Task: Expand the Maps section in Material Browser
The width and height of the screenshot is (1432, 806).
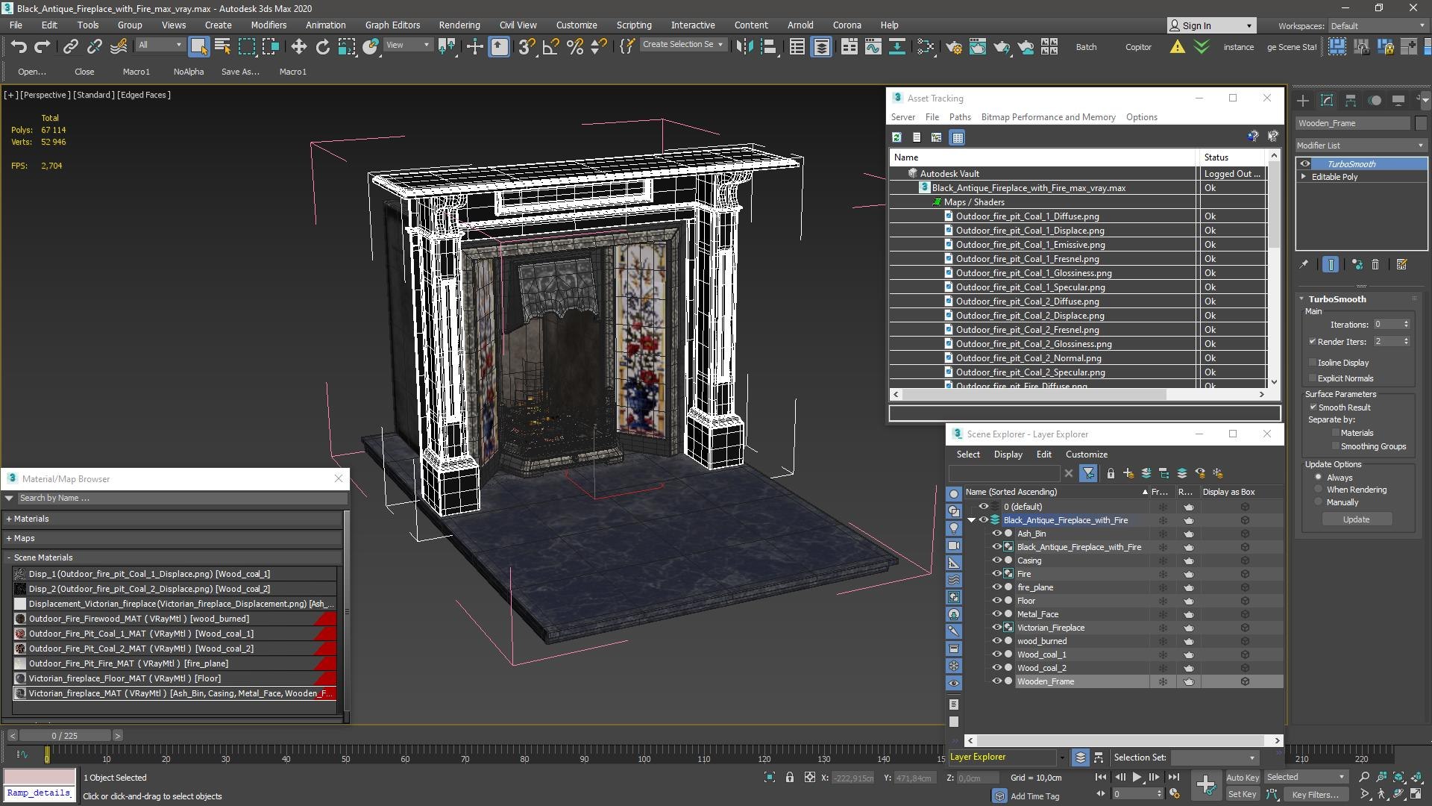Action: pos(9,538)
